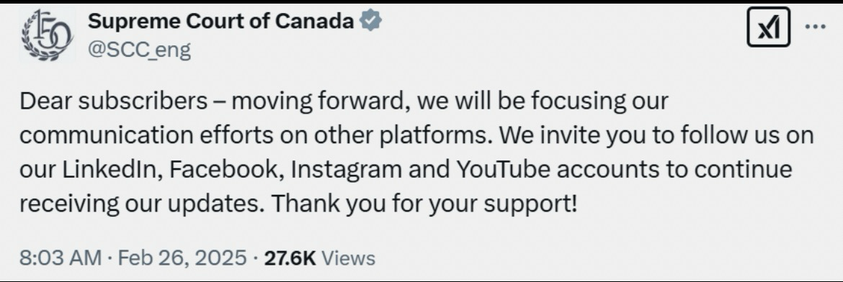Click the grey verified badge checkmark
The height and width of the screenshot is (282, 843).
(x=371, y=21)
